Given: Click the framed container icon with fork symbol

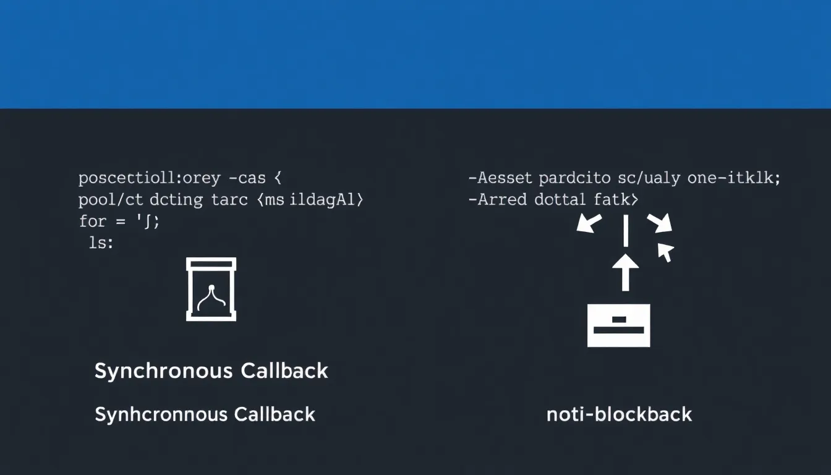Looking at the screenshot, I should (x=211, y=289).
